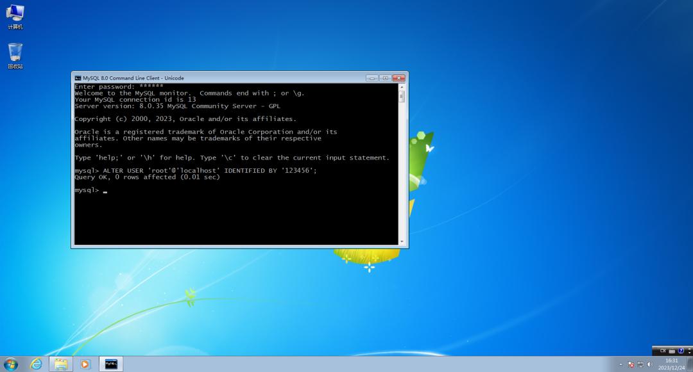Viewport: 693px width, 372px height.
Task: Minimize the MySQL Command Line Client window
Action: click(372, 78)
